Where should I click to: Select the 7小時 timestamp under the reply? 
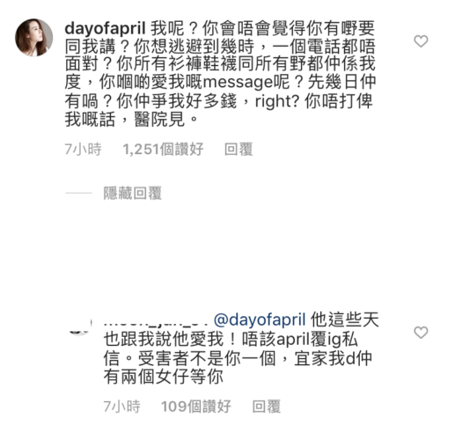pos(121,407)
